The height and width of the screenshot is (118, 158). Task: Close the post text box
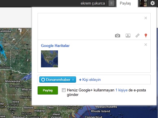(146, 18)
